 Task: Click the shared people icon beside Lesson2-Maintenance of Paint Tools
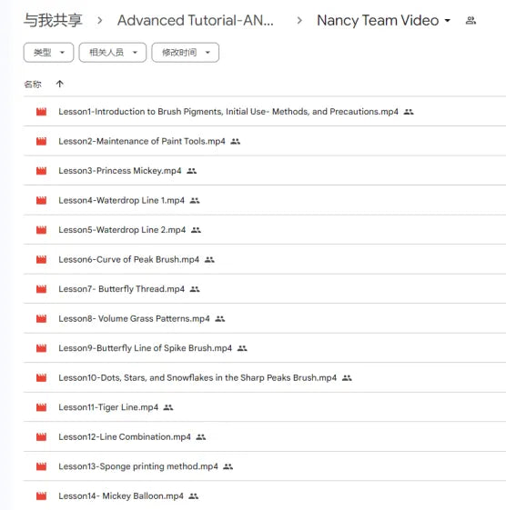tap(236, 141)
